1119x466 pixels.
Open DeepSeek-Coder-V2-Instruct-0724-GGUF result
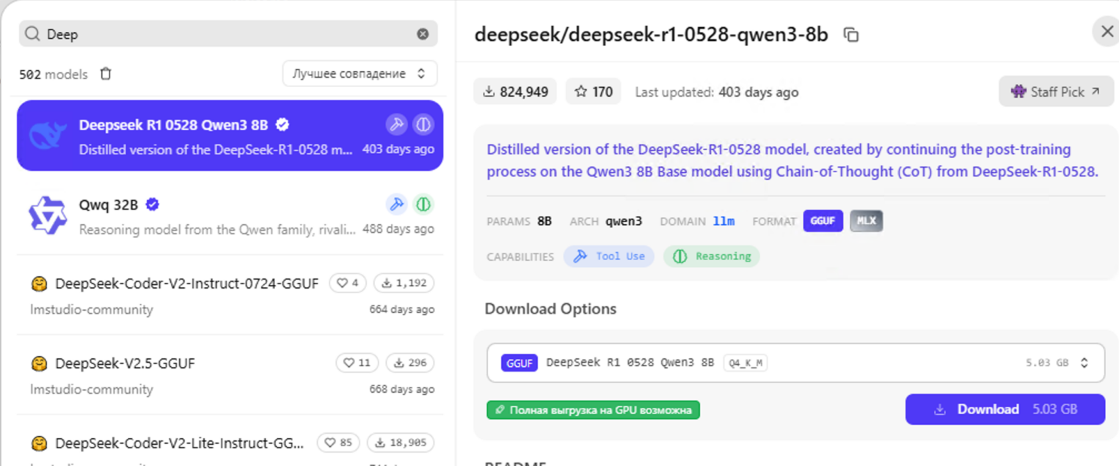pyautogui.click(x=230, y=295)
